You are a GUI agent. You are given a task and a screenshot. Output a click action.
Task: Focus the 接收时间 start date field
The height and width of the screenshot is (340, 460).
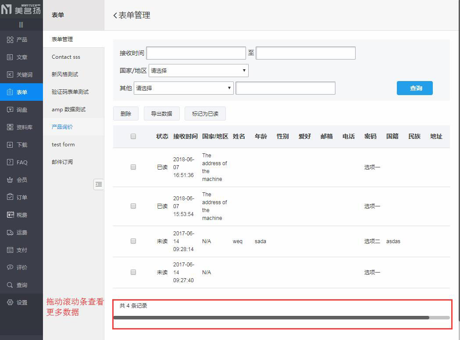tap(196, 53)
